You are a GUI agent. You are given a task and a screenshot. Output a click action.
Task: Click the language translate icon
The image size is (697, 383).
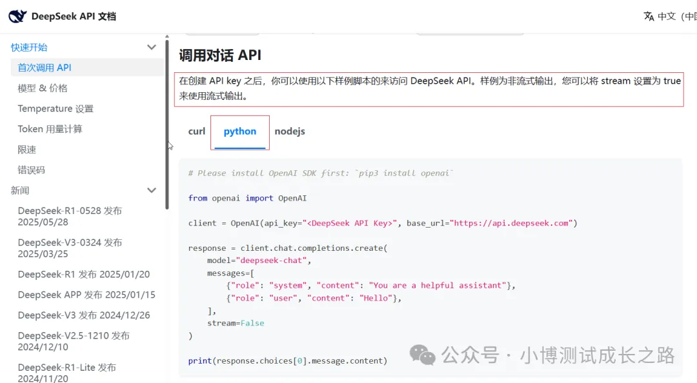point(649,16)
